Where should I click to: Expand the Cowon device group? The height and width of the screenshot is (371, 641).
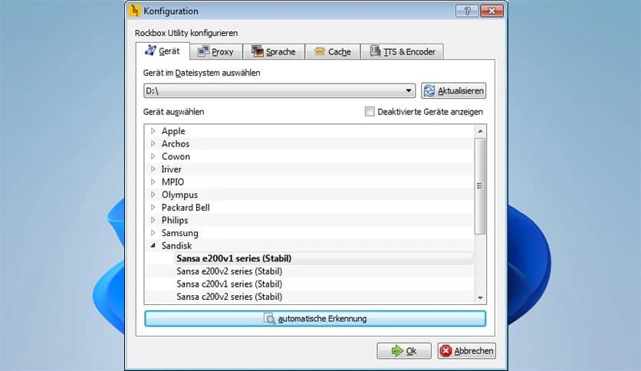pyautogui.click(x=153, y=156)
